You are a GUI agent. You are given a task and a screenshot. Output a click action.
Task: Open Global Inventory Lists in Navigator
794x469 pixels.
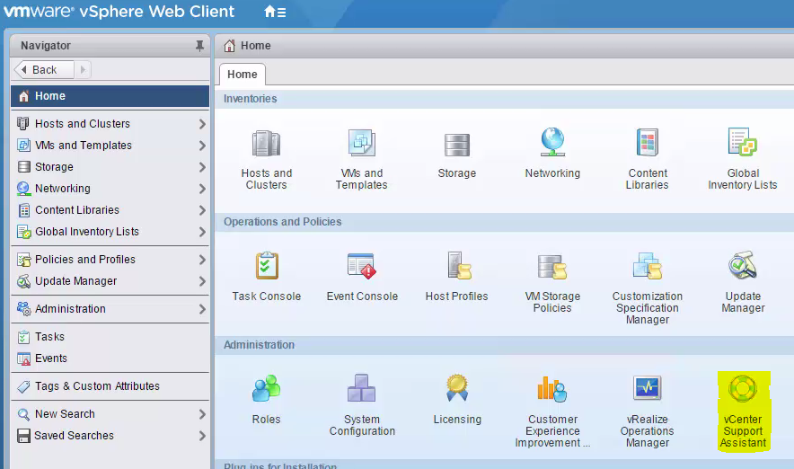[110, 232]
